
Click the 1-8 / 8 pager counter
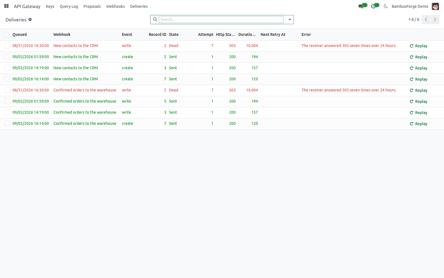pos(413,19)
